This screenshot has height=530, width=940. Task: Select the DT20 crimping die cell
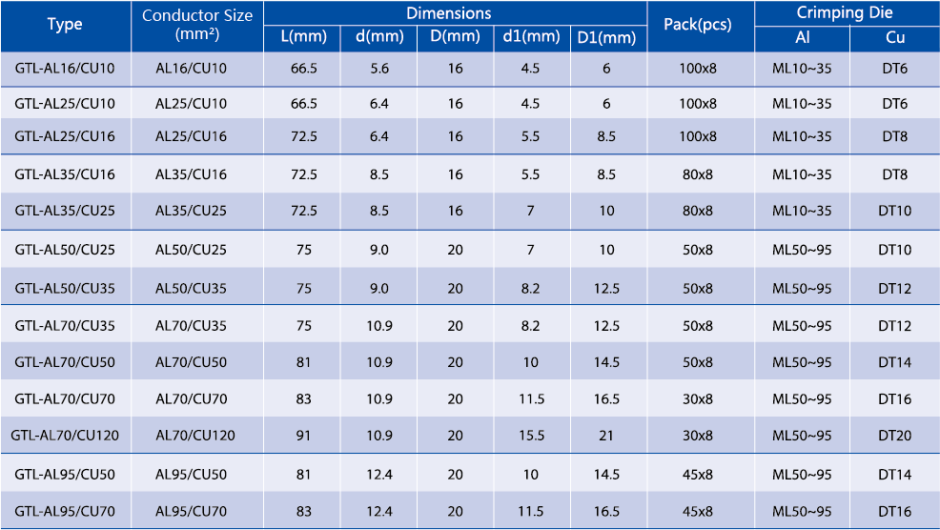point(894,436)
